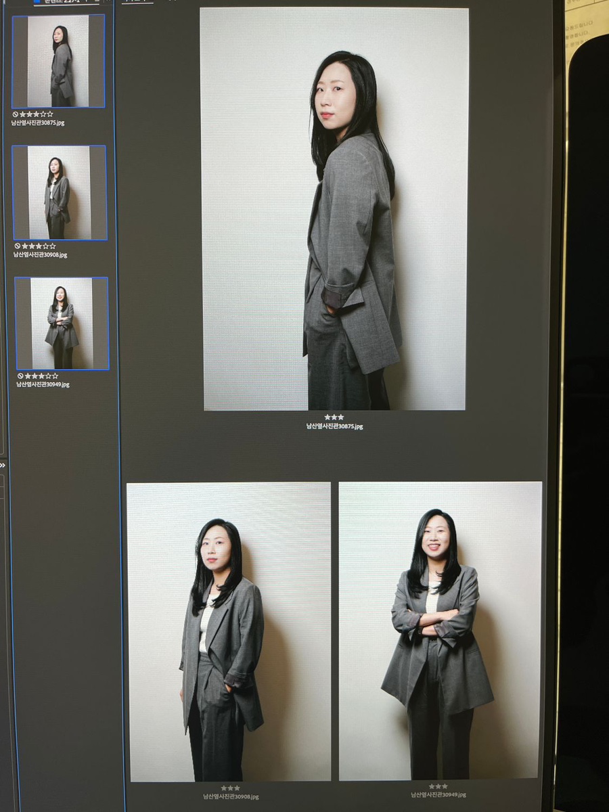Image resolution: width=609 pixels, height=812 pixels.
Task: Select the side-profile thumbnail 30875 in filmstrip
Action: [x=58, y=61]
